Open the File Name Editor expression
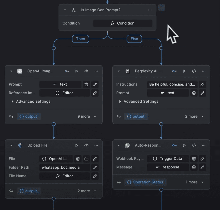Viewport: 220px width, 210px height. (x=65, y=176)
